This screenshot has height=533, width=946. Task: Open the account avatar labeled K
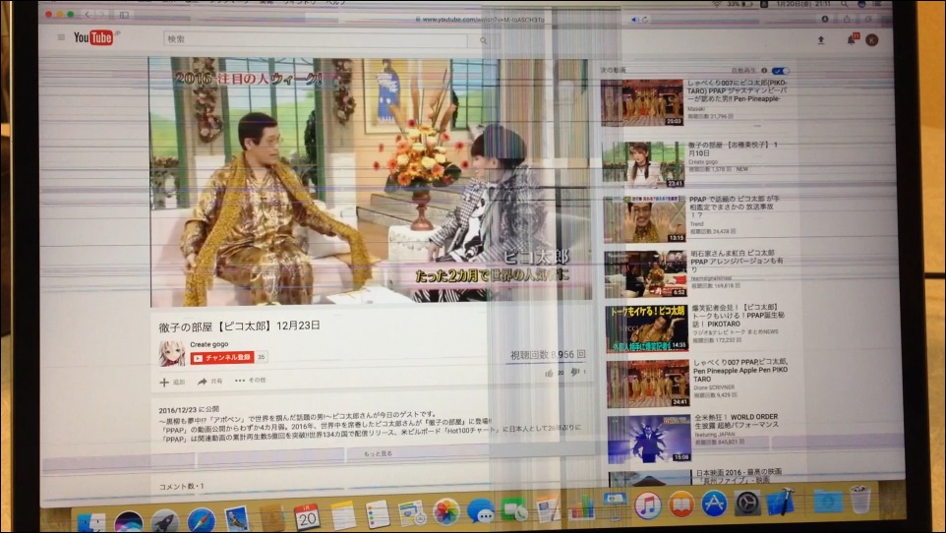click(871, 40)
